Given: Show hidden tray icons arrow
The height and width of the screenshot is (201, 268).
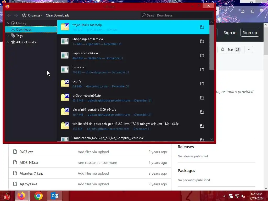Looking at the screenshot, I should [224, 196].
